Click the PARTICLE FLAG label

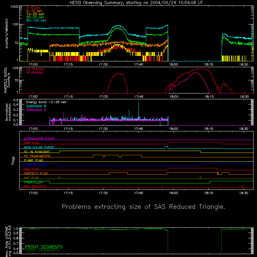36,173
